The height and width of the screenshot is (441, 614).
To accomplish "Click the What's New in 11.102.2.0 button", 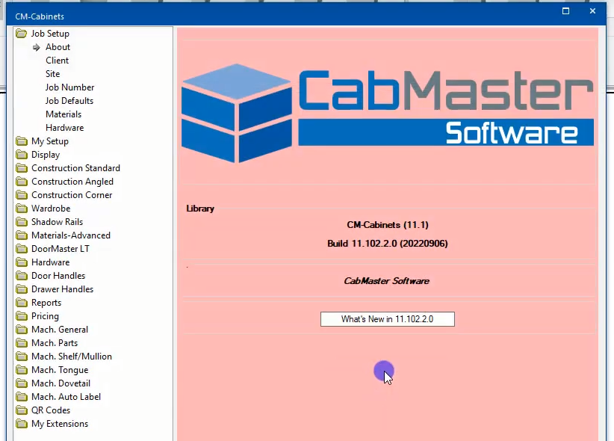I will (x=387, y=319).
